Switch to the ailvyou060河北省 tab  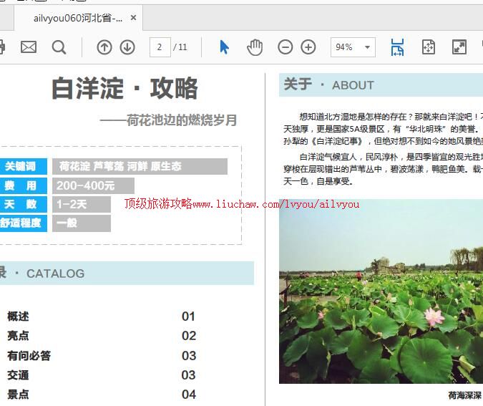[x=77, y=18]
